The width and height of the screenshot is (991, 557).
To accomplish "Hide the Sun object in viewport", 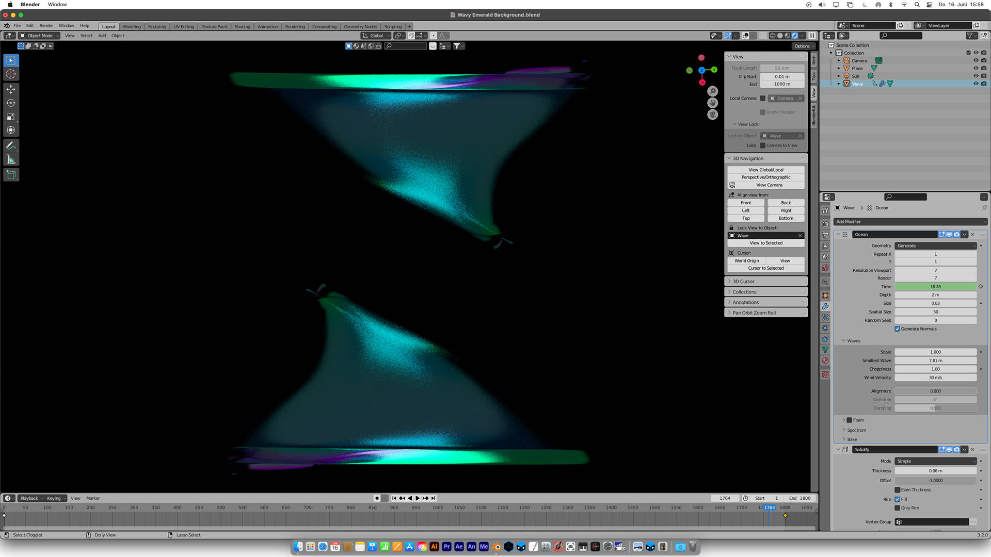I will (976, 76).
